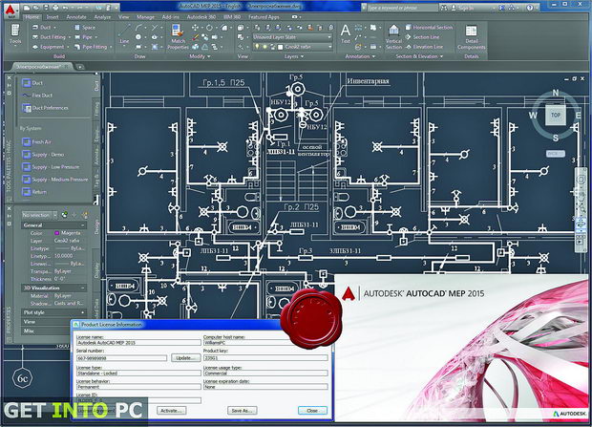Open the AutoCAD application menu logo button

11,11
